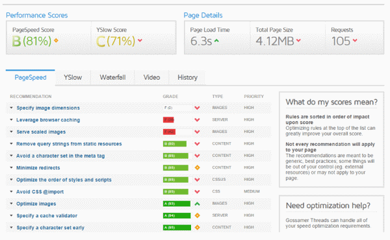Click the red grade bar for Serve scaled images
This screenshot has height=240, width=390.
click(x=169, y=132)
